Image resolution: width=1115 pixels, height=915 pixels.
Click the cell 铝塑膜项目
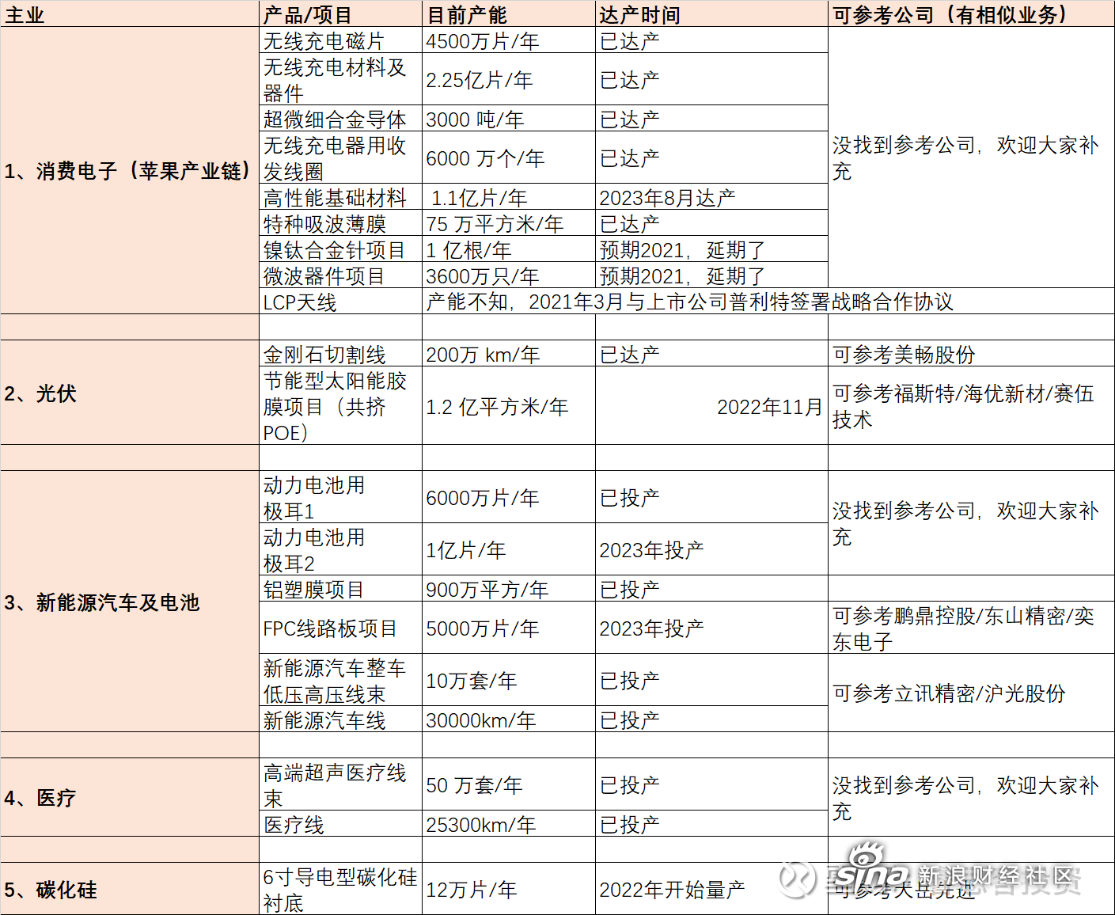pos(340,588)
